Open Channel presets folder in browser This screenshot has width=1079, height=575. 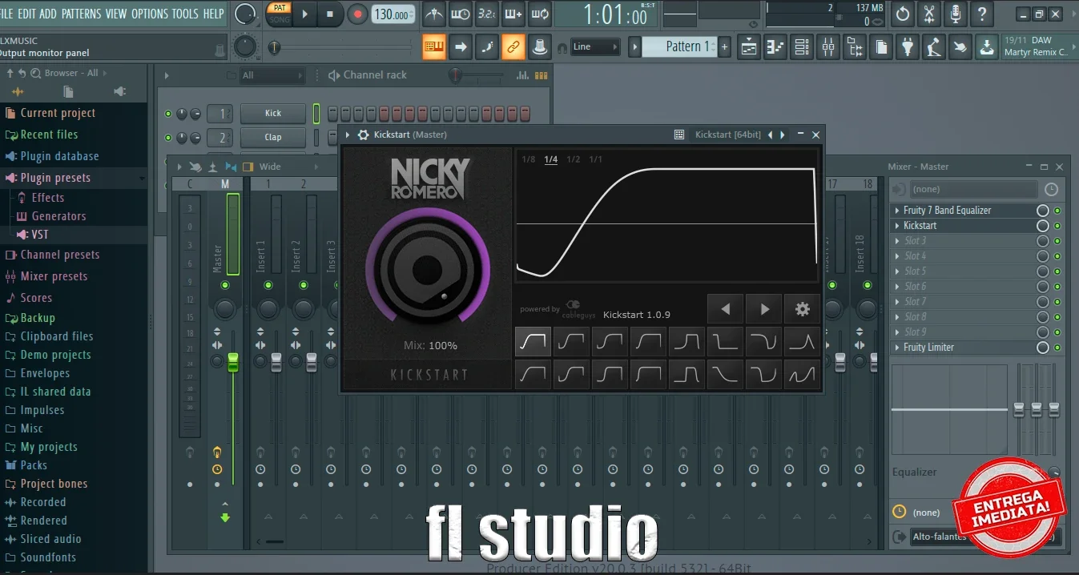60,255
